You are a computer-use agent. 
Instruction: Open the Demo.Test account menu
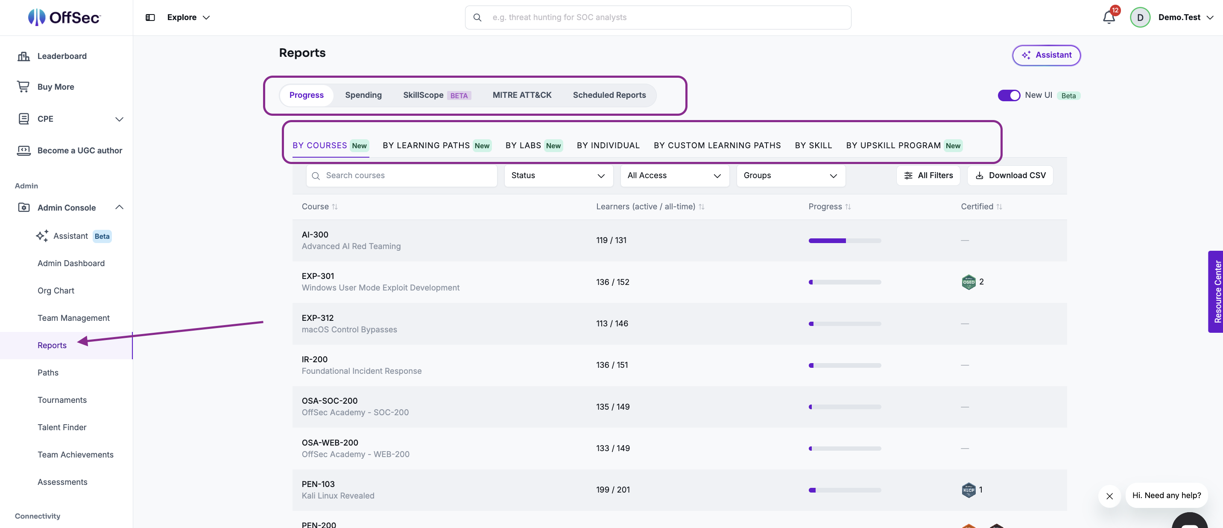coord(1185,18)
